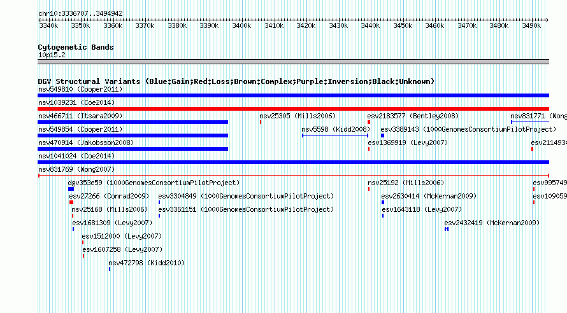This screenshot has height=313, width=567.
Task: Open variant nsv549854 (Cooper2011) label
Action: click(x=80, y=129)
